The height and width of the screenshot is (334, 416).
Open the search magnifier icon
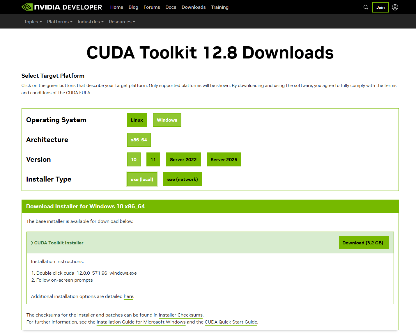[x=366, y=7]
